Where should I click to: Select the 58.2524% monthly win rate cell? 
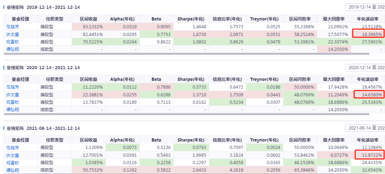[x=300, y=34]
